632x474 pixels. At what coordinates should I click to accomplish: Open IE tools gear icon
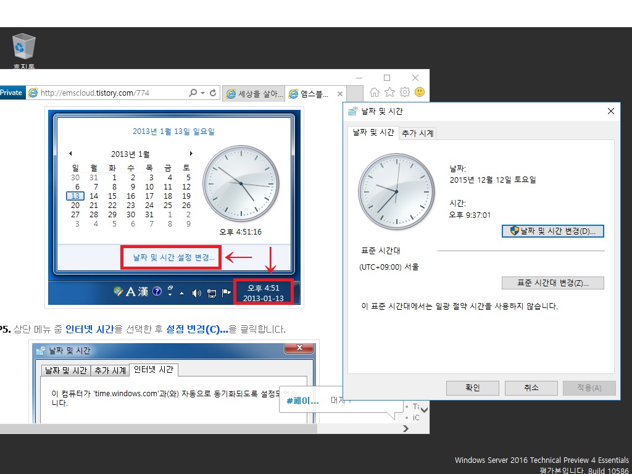pyautogui.click(x=405, y=93)
